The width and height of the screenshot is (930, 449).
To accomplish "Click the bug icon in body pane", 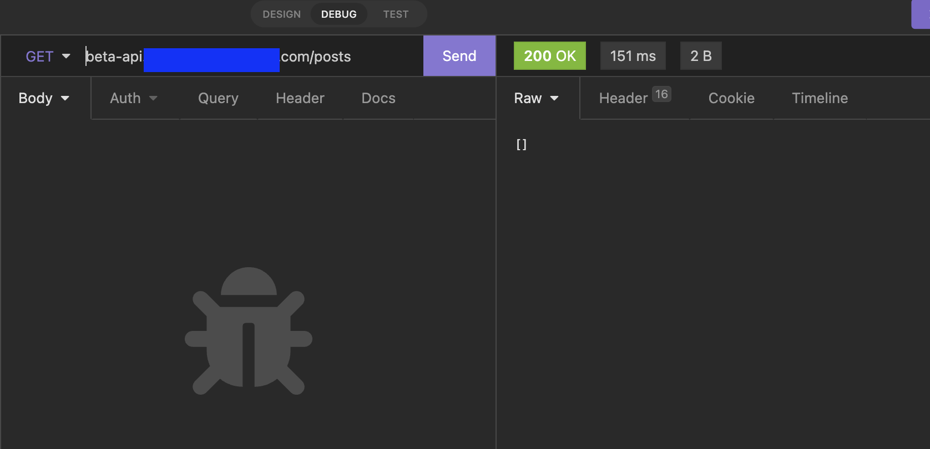I will [x=249, y=331].
